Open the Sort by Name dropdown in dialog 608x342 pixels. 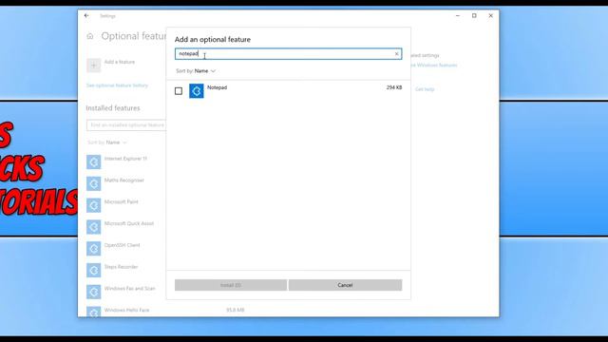click(196, 71)
